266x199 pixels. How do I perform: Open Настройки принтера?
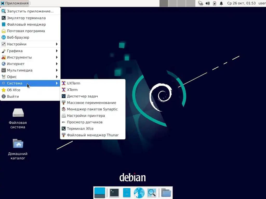tap(93, 116)
